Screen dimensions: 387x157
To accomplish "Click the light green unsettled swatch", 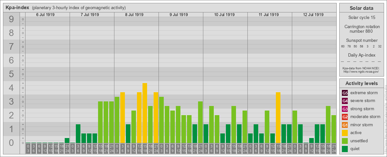I will [345, 141].
